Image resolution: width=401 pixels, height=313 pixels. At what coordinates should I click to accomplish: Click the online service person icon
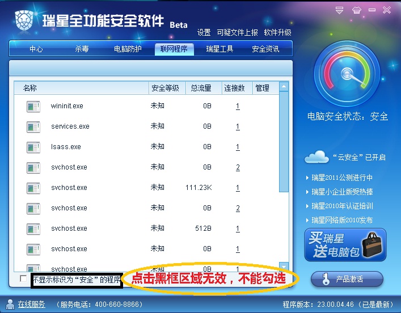(x=10, y=304)
